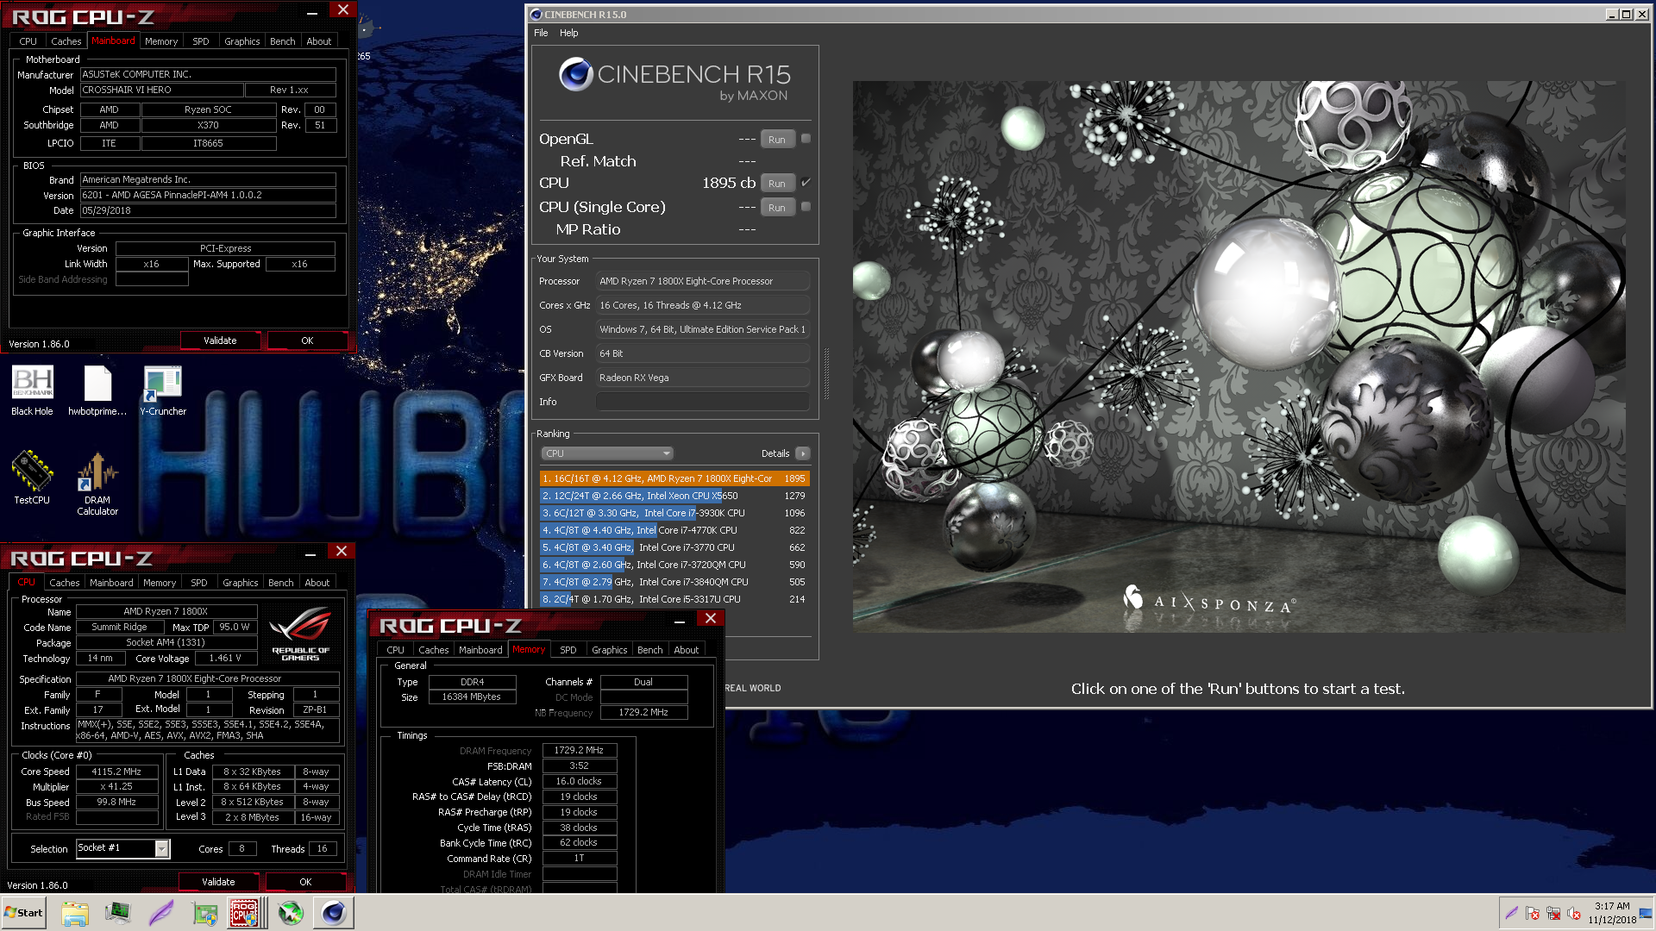The image size is (1656, 931).
Task: Click OK in the Mainboard CPU-Z window
Action: click(x=307, y=341)
